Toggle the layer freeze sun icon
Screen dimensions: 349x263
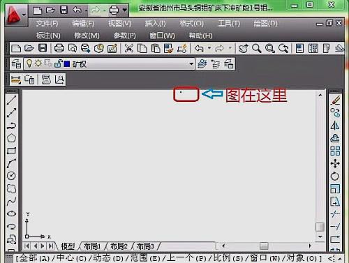click(x=38, y=63)
